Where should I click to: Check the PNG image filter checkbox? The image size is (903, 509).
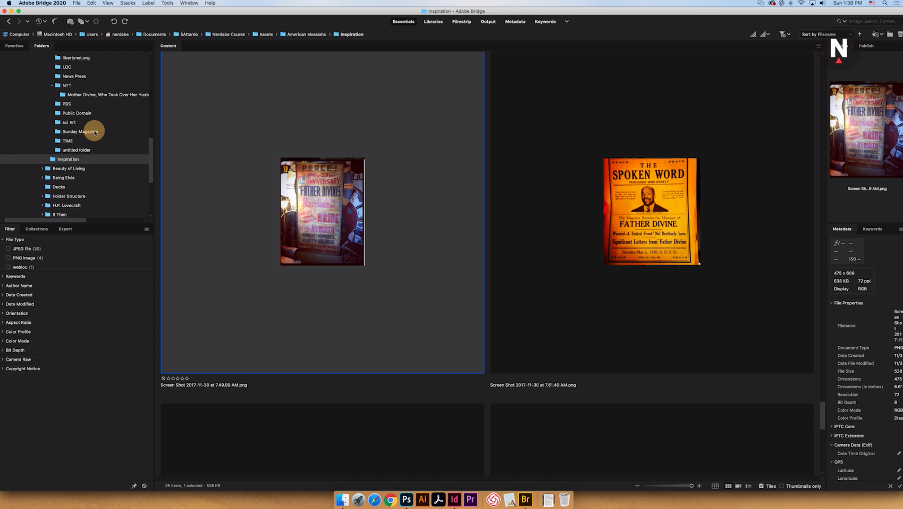click(x=8, y=258)
